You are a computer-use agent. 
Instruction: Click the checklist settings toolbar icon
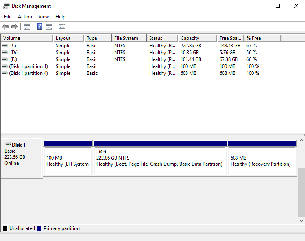click(x=62, y=26)
